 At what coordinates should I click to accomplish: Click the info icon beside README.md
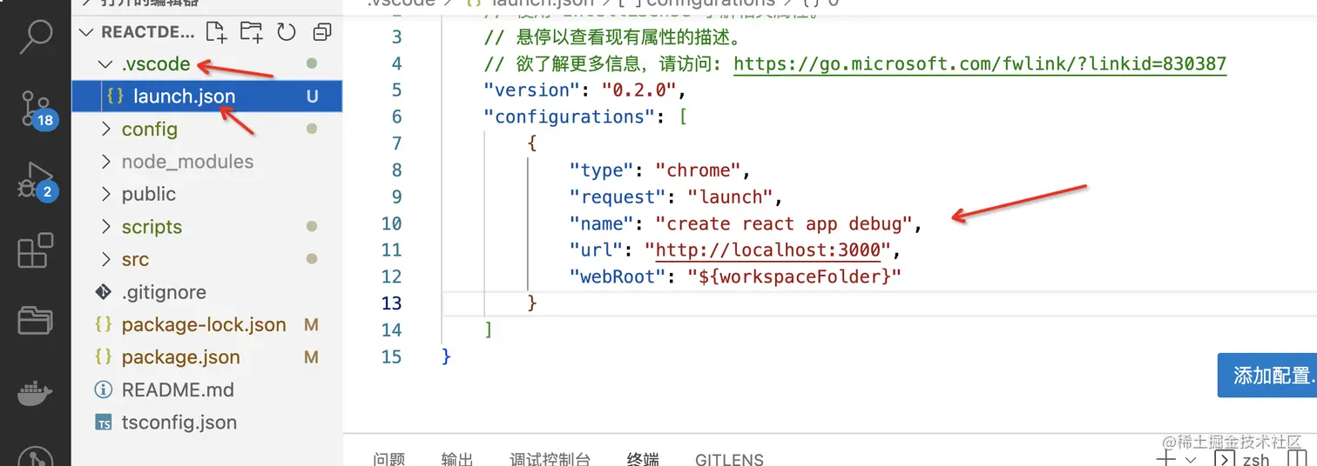(104, 389)
